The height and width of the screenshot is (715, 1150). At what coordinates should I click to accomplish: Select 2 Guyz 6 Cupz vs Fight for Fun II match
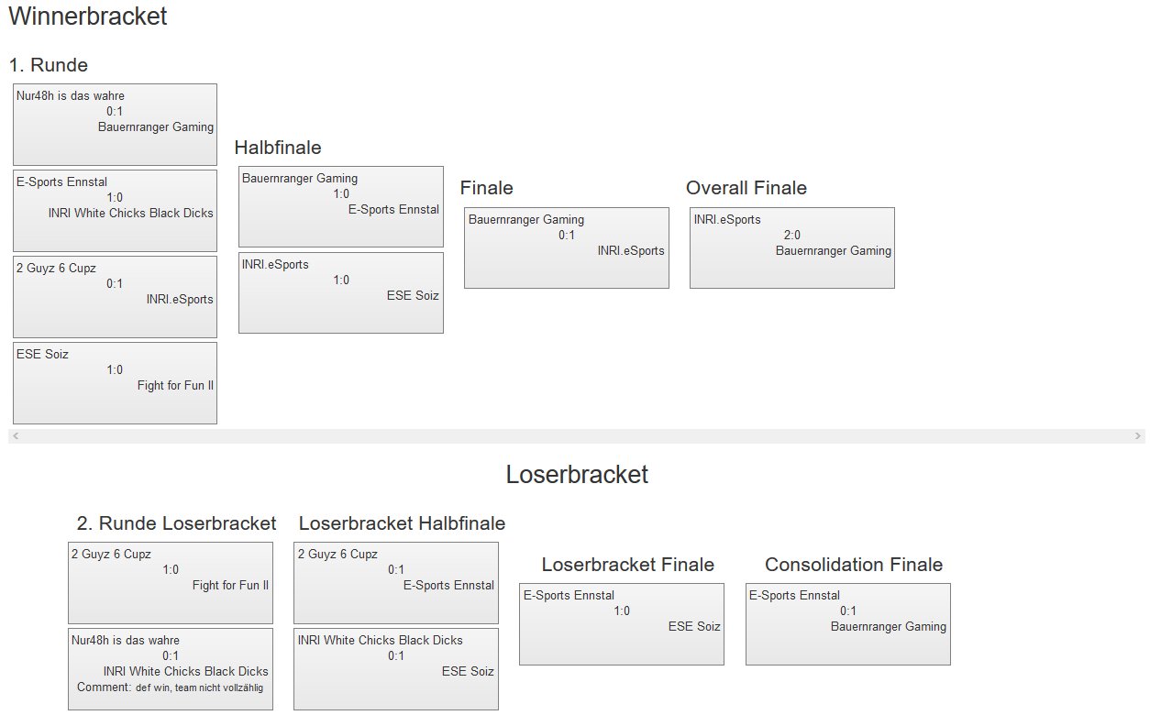170,582
